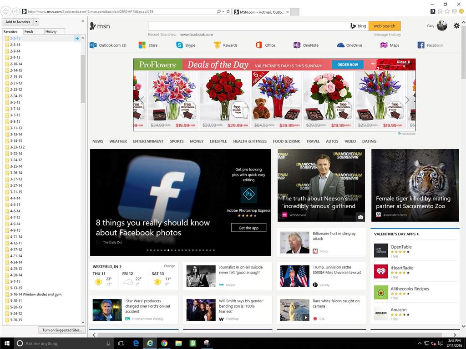Image resolution: width=466 pixels, height=349 pixels.
Task: Open the Skype shortcut icon
Action: coord(179,45)
